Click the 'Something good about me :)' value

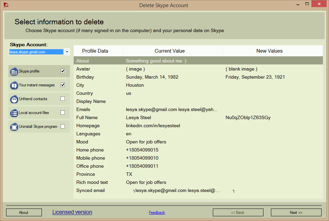156,61
